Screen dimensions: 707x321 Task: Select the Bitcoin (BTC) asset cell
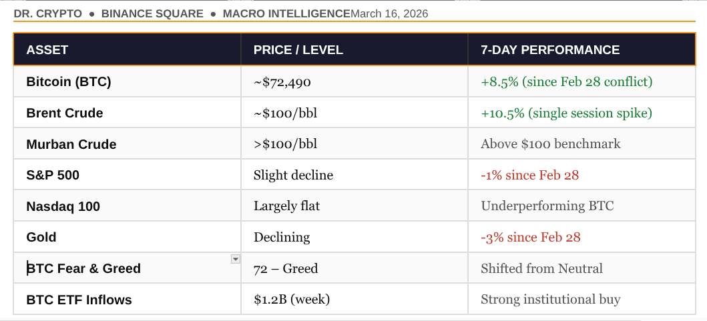pyautogui.click(x=69, y=82)
